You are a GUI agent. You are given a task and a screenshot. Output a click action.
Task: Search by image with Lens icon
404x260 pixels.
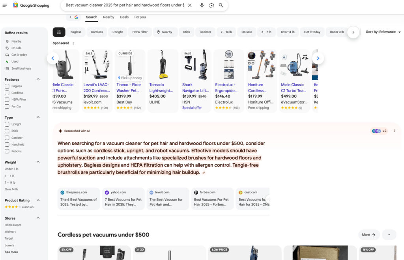click(211, 6)
